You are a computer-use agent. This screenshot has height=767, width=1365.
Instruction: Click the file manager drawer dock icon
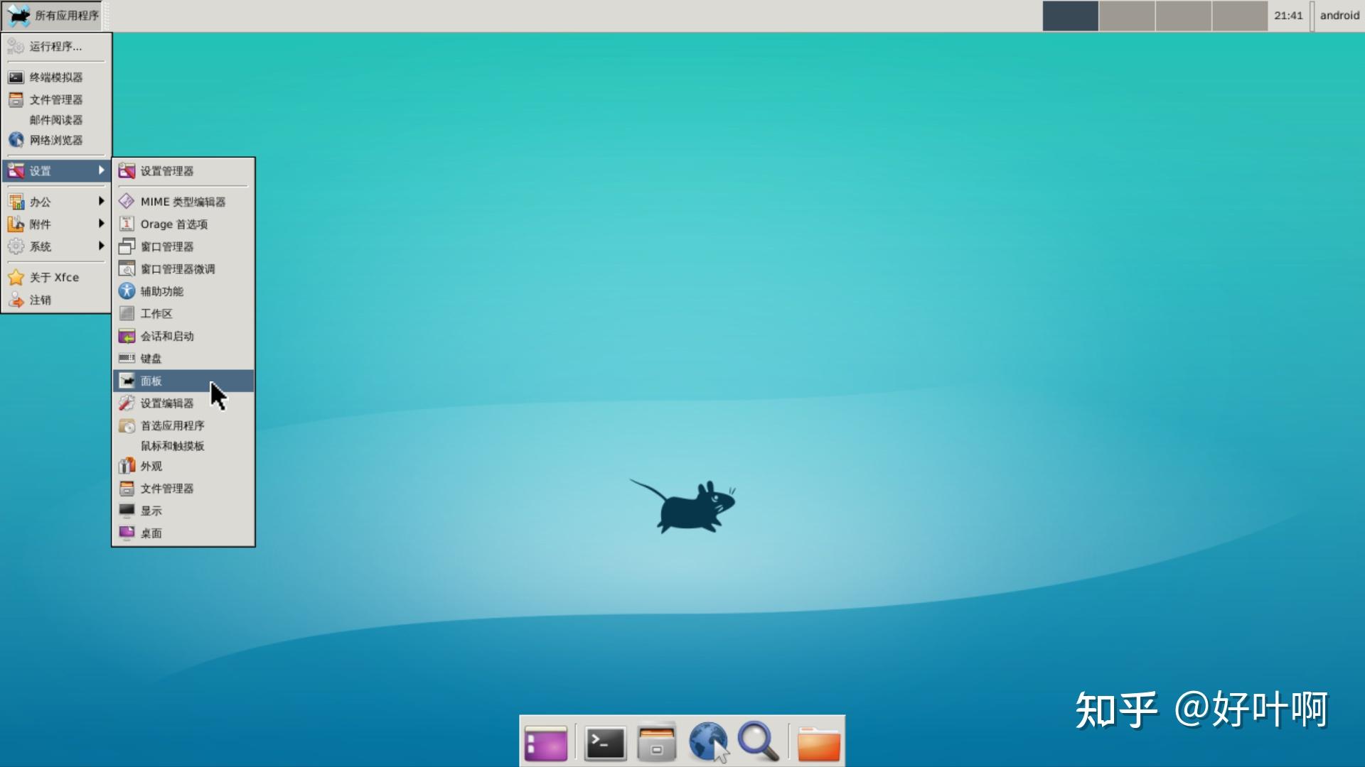656,743
